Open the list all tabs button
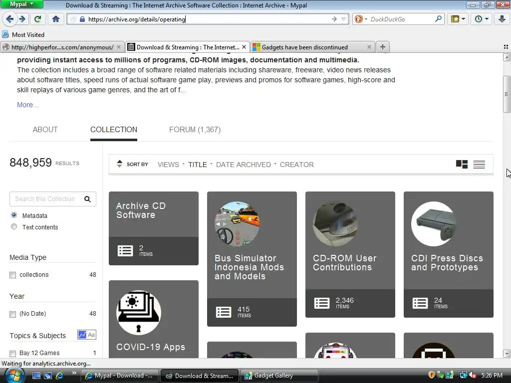 coord(506,47)
